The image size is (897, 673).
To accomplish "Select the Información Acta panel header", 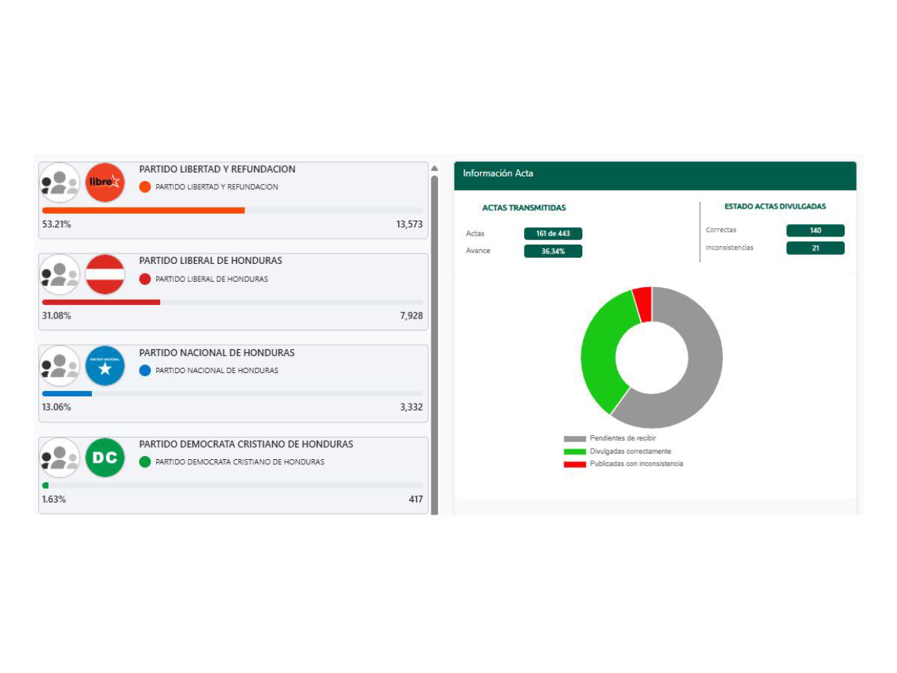I will pyautogui.click(x=654, y=173).
